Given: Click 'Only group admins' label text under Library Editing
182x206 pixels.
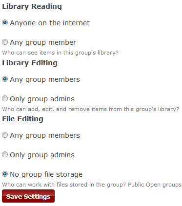Looking at the screenshot, I should (42, 99).
